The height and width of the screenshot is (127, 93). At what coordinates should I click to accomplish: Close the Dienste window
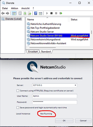pos(89,3)
